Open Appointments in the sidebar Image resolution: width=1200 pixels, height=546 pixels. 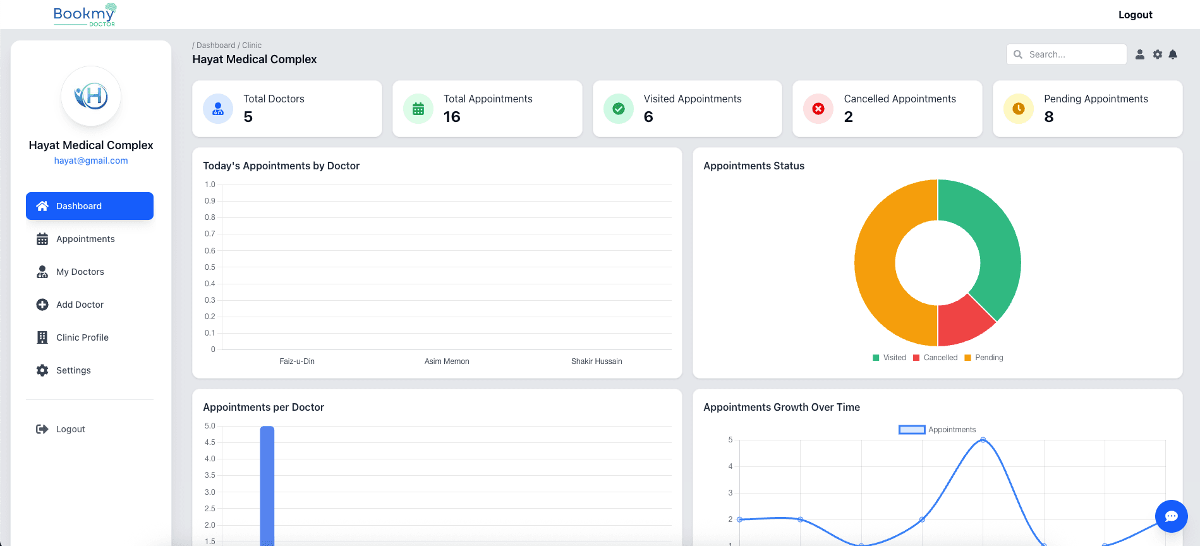tap(90, 239)
